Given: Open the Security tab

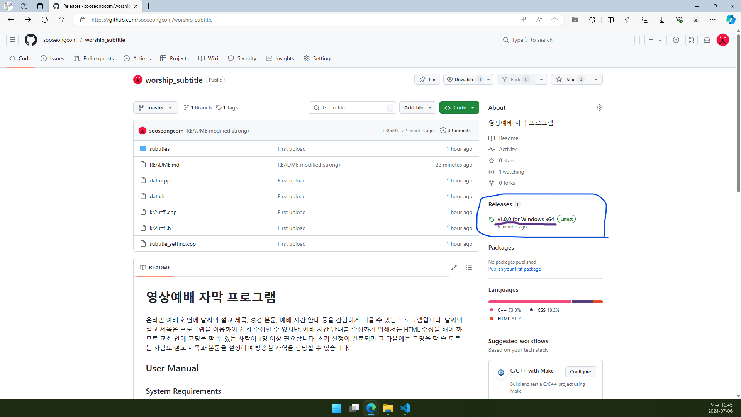Looking at the screenshot, I should point(242,58).
